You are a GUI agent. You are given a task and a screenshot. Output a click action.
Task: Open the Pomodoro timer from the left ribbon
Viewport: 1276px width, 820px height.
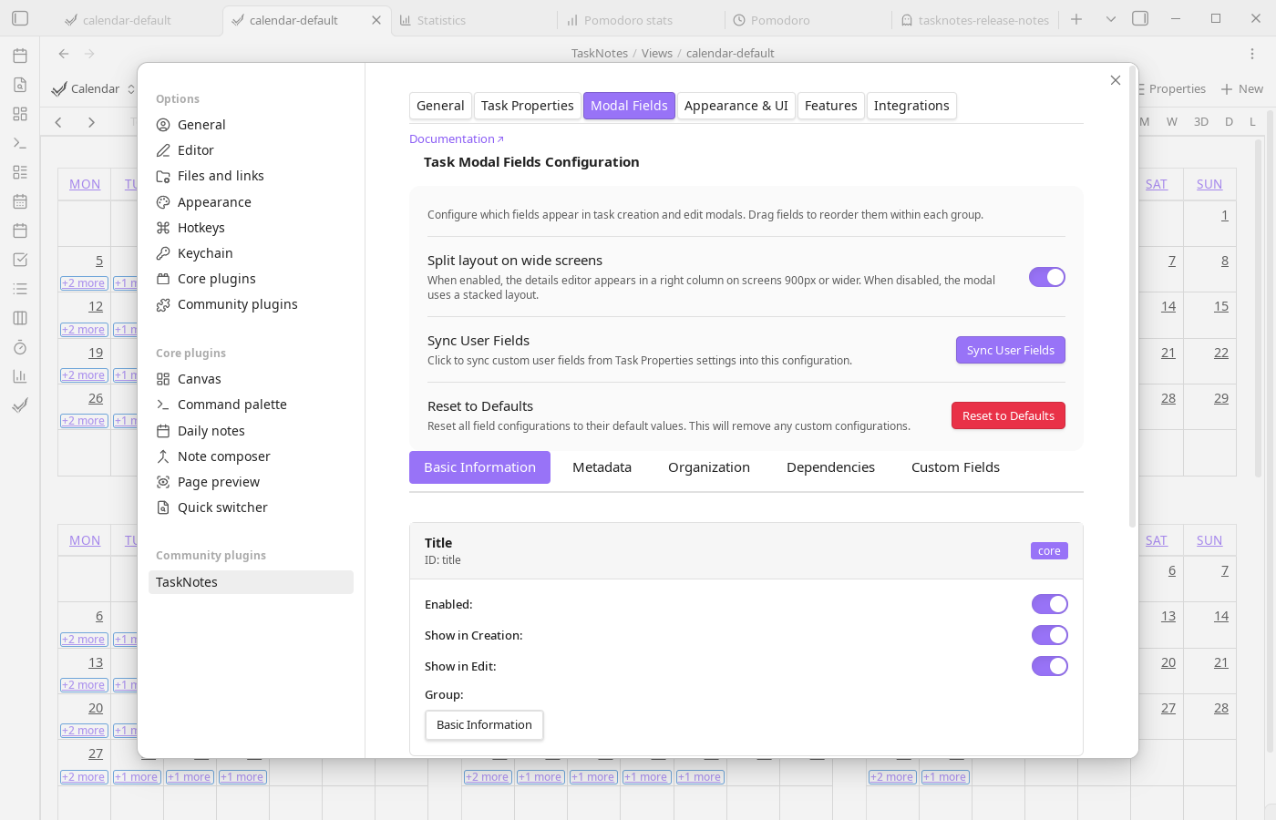[20, 347]
